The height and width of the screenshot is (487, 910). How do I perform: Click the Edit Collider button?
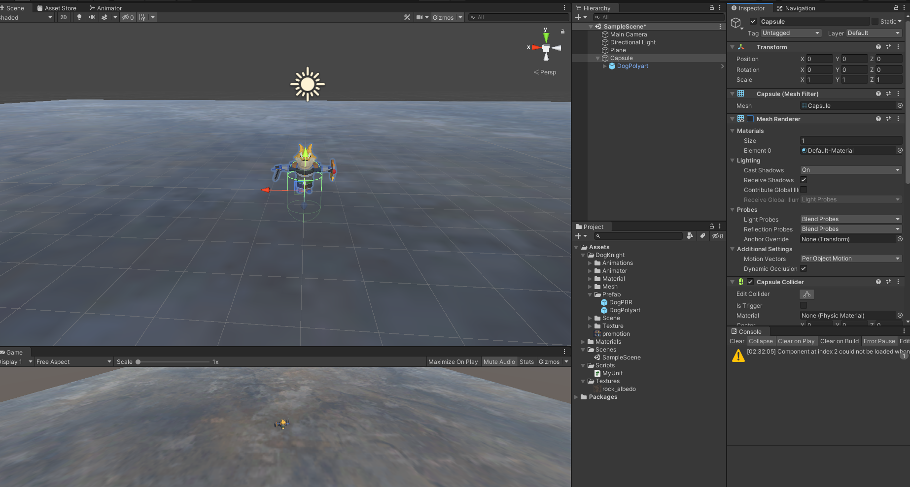tap(807, 294)
